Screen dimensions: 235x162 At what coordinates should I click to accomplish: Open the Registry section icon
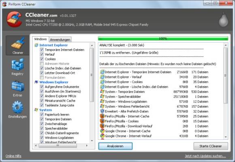(x=17, y=65)
